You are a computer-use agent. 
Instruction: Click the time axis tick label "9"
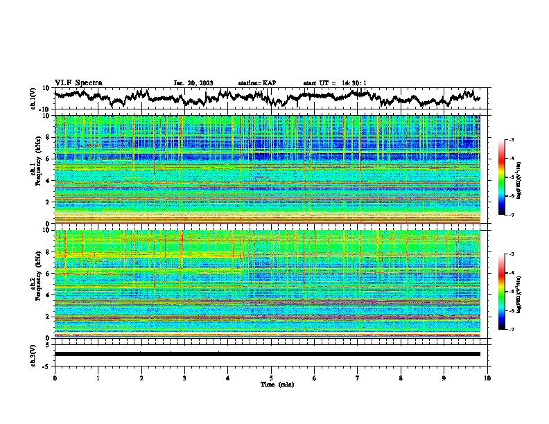tap(444, 378)
